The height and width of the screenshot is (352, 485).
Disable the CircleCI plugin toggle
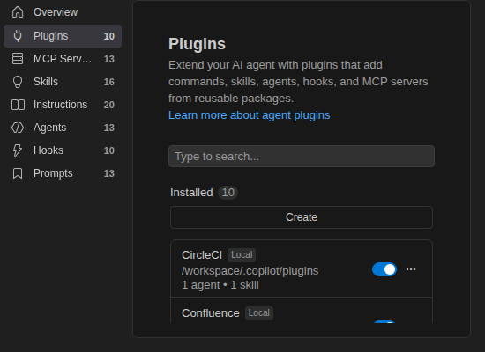tap(384, 269)
